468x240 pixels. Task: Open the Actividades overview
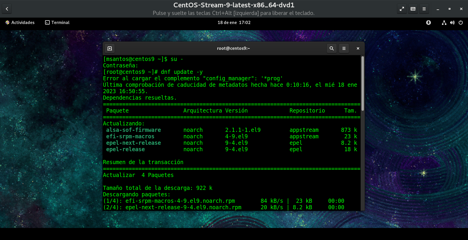tap(20, 23)
